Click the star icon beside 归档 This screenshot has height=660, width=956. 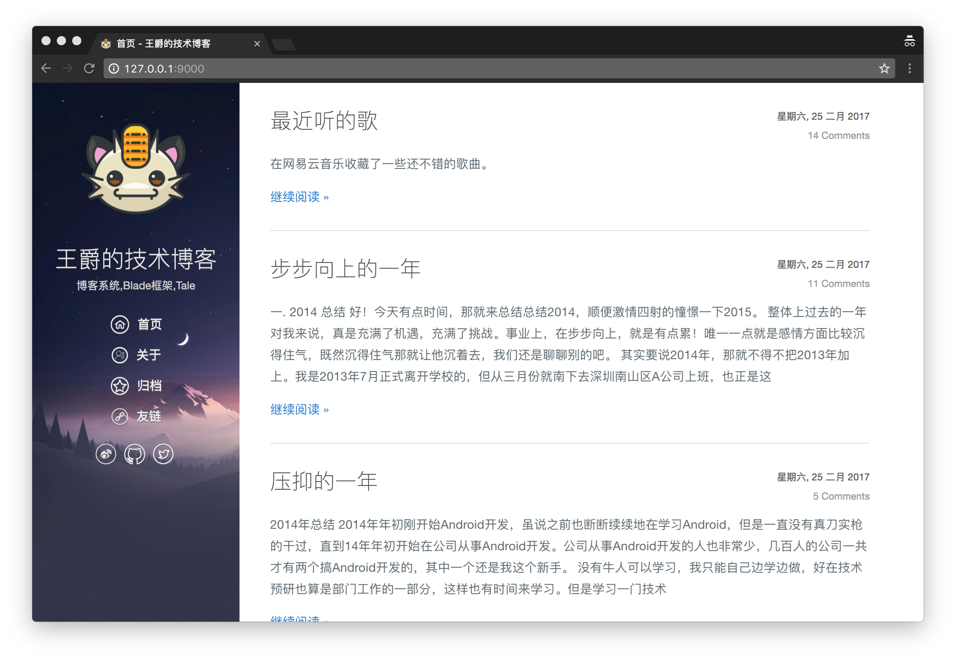[120, 386]
